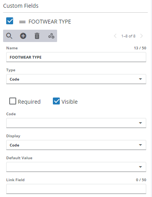Grab the reorder handle beside FOOTWEAR TYPE

click(22, 22)
